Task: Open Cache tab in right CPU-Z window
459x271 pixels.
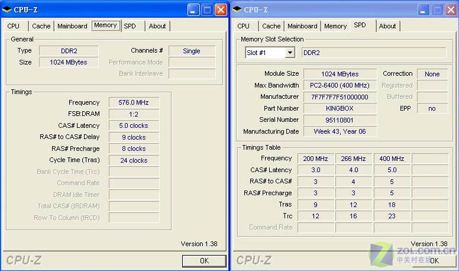Action: pyautogui.click(x=271, y=26)
